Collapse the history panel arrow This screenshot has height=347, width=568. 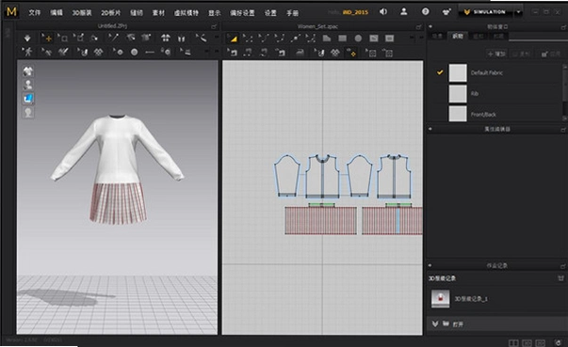click(x=430, y=265)
